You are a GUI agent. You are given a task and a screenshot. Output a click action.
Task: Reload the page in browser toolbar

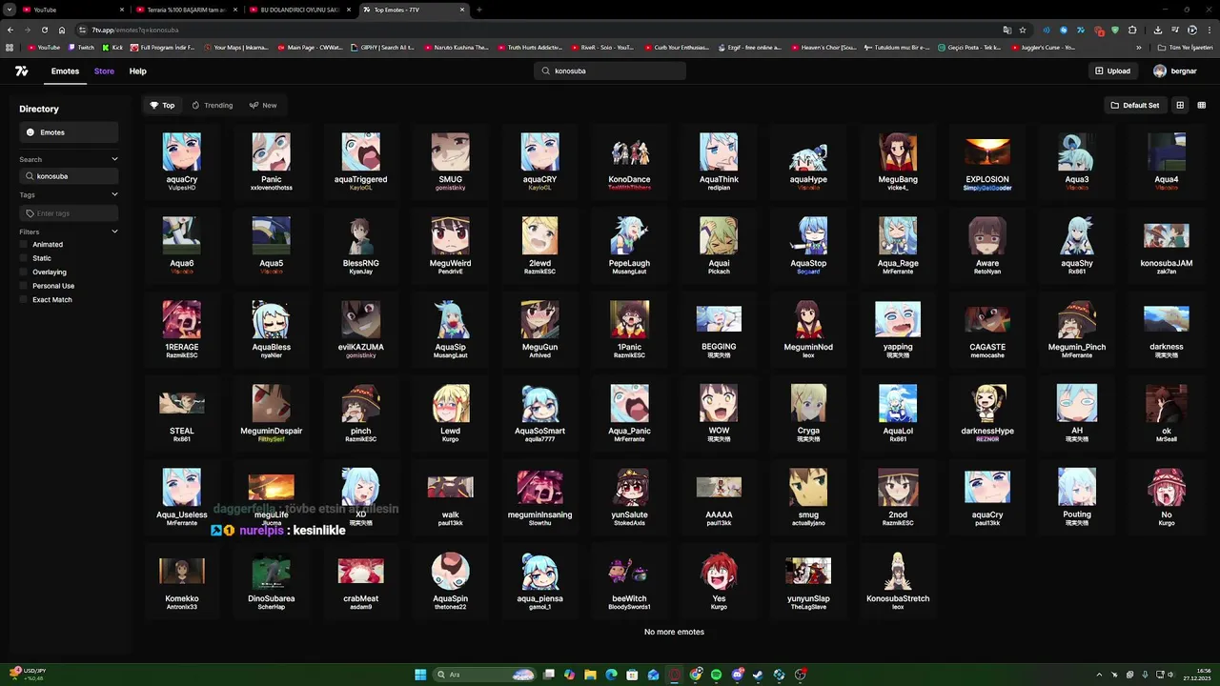coord(44,30)
